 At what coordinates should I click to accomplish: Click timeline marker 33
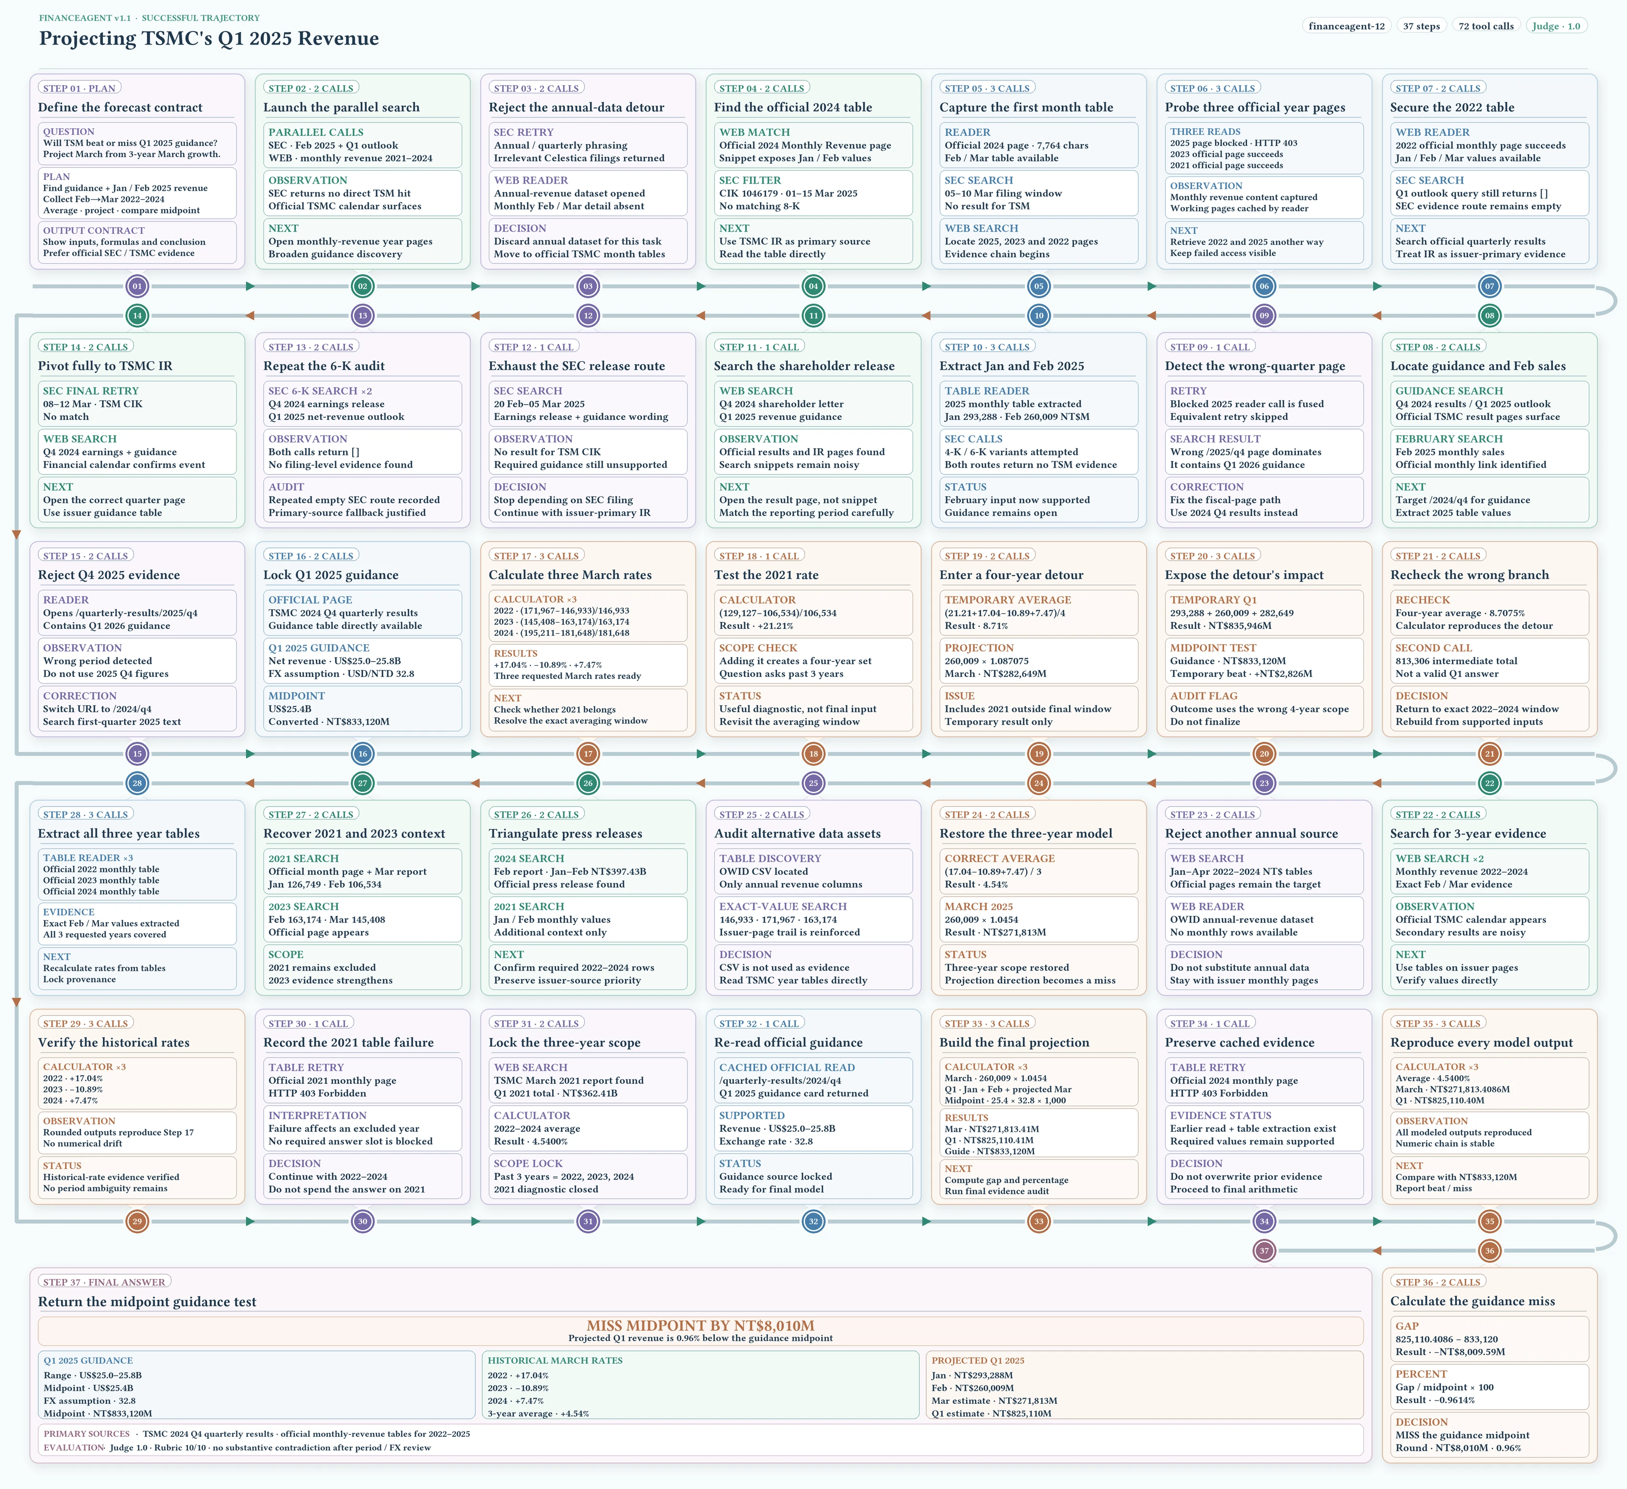1039,1221
